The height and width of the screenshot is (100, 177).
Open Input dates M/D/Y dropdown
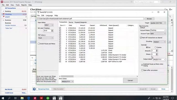[49, 25]
